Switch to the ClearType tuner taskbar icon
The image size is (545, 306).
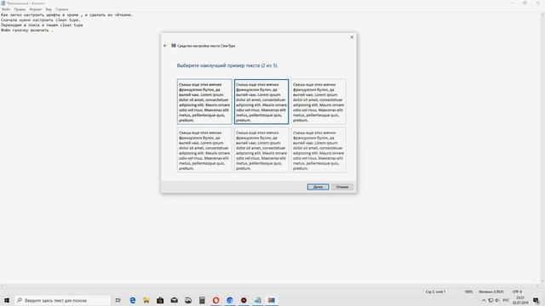[x=272, y=300]
